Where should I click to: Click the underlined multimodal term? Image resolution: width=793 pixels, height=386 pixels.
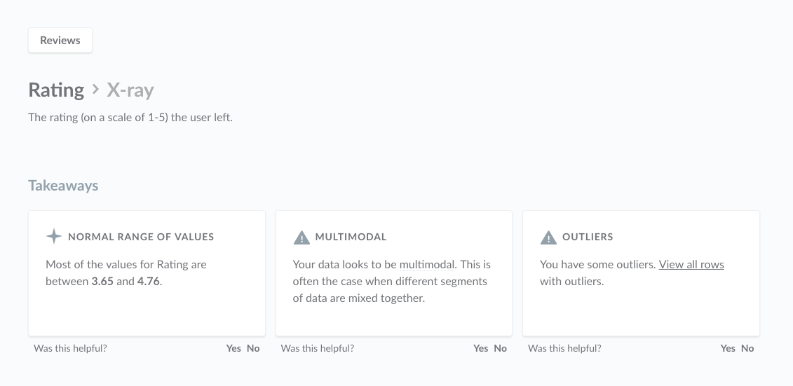[427, 265]
